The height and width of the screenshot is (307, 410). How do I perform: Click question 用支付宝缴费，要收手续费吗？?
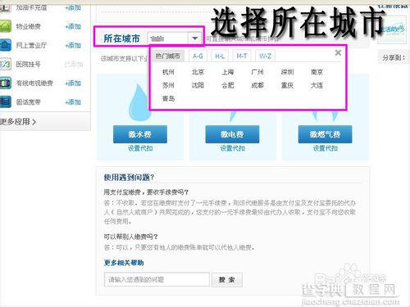146,192
